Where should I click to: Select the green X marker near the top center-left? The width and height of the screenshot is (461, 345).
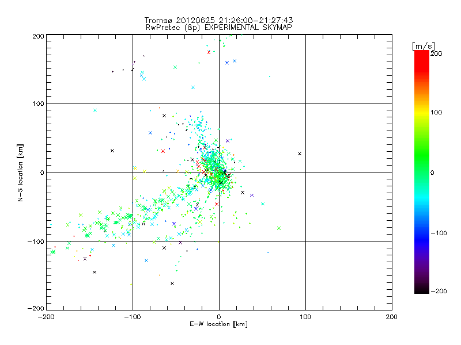tap(175, 67)
